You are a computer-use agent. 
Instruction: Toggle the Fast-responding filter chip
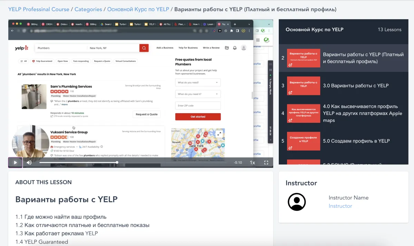81,61
